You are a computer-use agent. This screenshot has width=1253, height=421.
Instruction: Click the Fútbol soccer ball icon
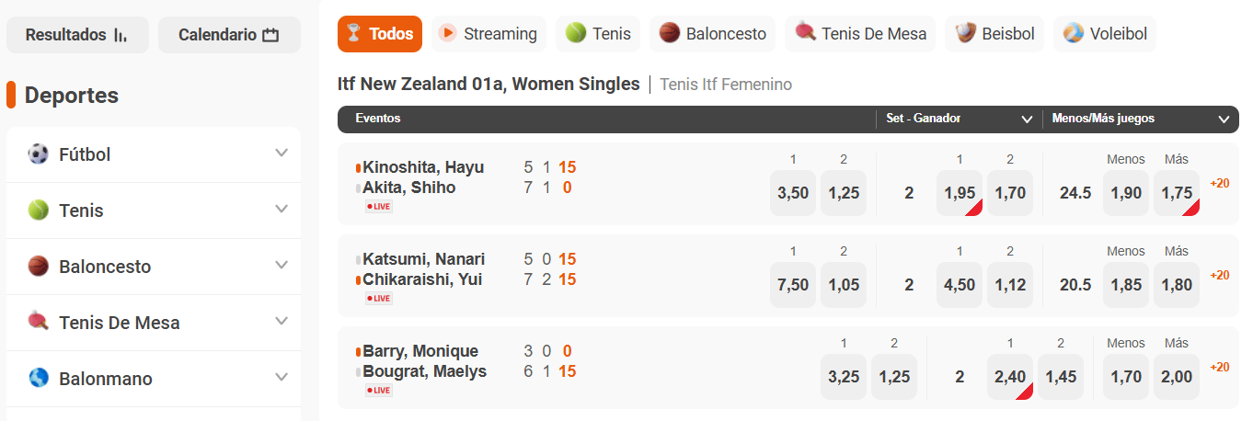coord(38,154)
